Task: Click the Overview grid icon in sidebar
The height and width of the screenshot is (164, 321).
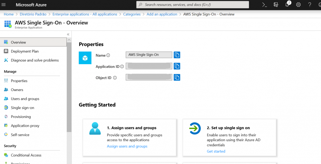Action: click(6, 42)
